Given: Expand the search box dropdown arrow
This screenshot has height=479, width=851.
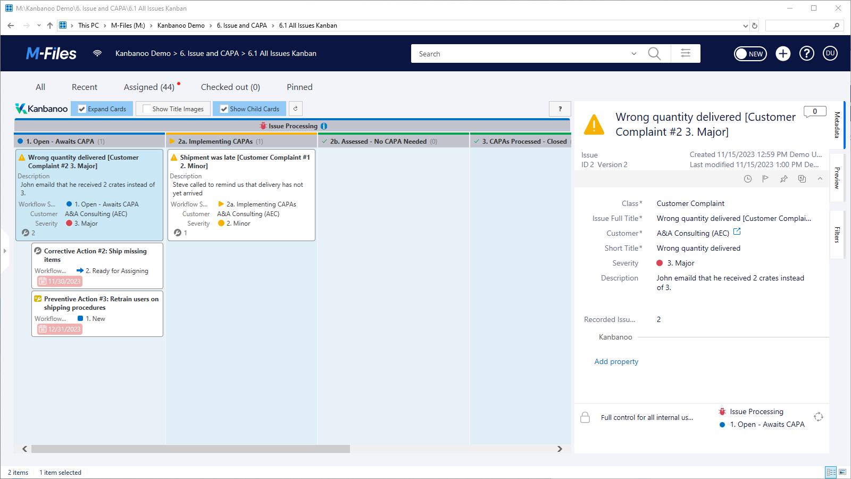Looking at the screenshot, I should [633, 54].
